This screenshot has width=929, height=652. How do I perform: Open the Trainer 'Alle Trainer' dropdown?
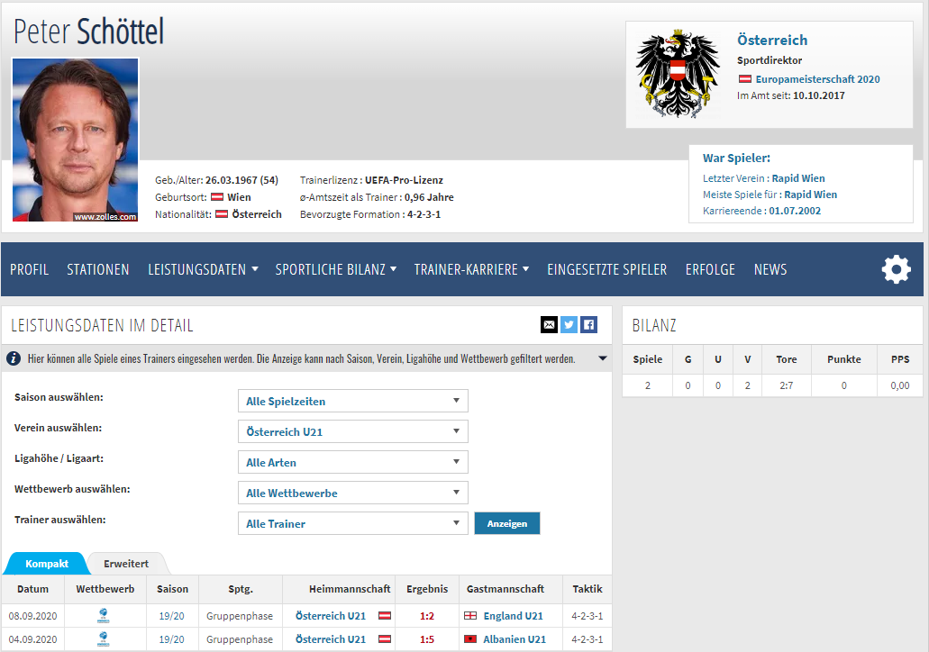pyautogui.click(x=353, y=523)
